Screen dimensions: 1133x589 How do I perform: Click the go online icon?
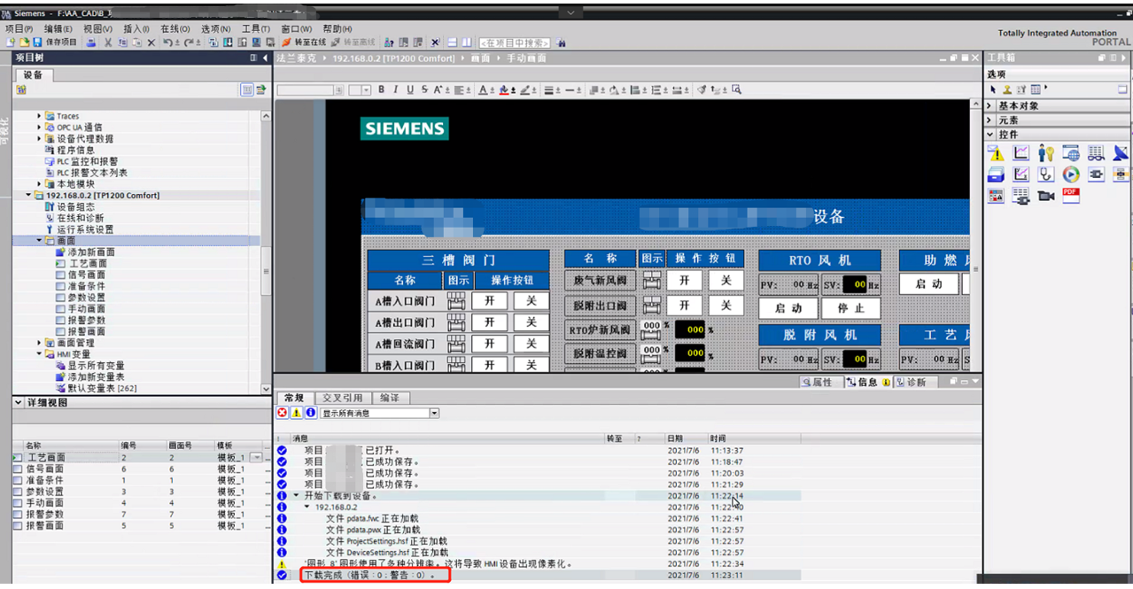pyautogui.click(x=303, y=43)
